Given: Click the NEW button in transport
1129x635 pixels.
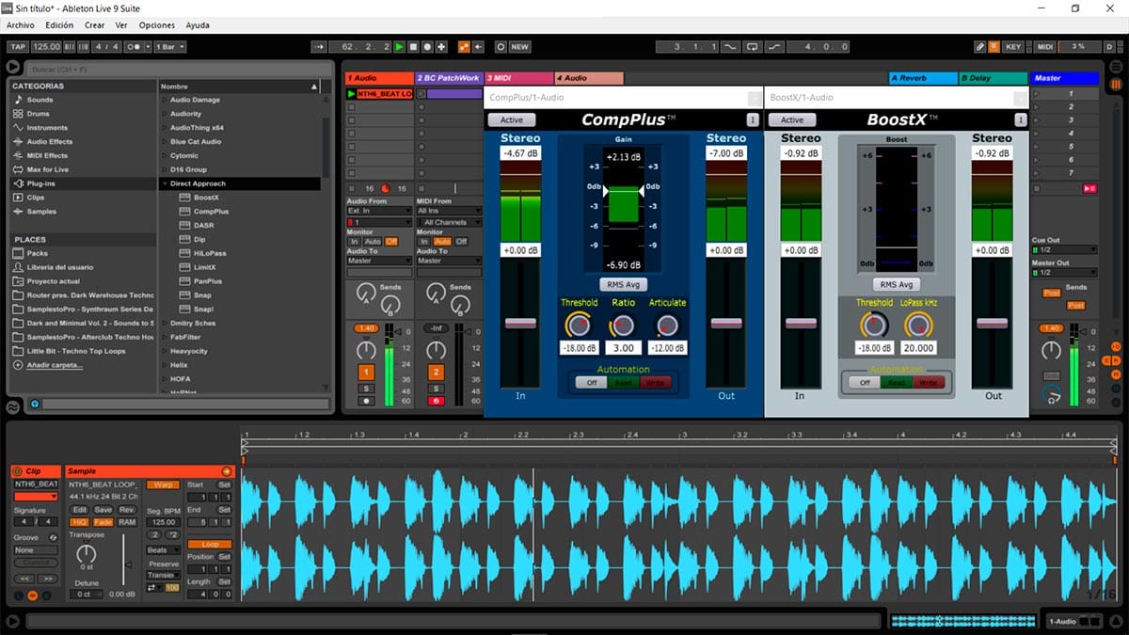Looking at the screenshot, I should pyautogui.click(x=519, y=46).
